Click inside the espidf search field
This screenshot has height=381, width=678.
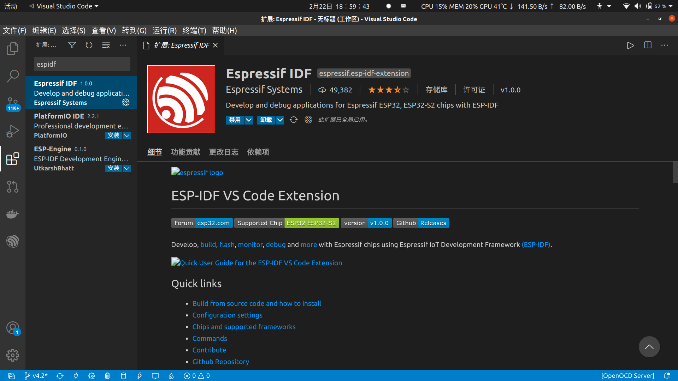[82, 64]
